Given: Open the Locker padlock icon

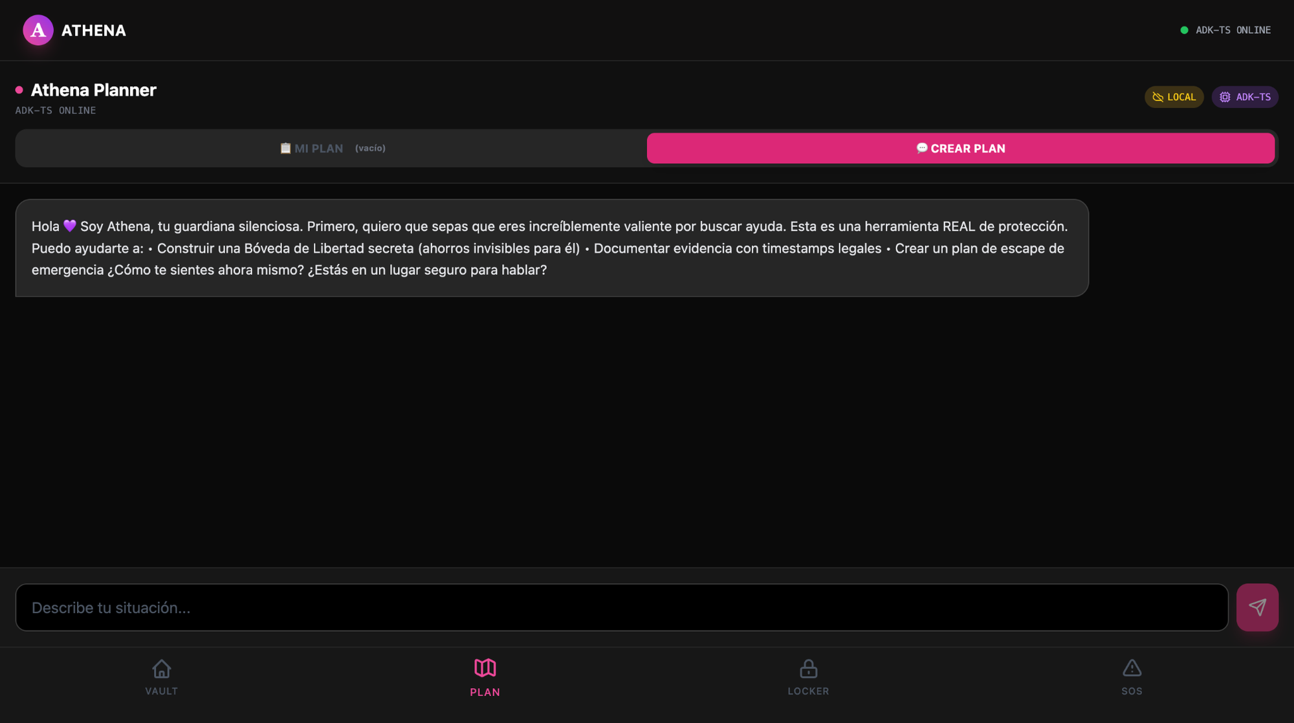Looking at the screenshot, I should pos(808,669).
